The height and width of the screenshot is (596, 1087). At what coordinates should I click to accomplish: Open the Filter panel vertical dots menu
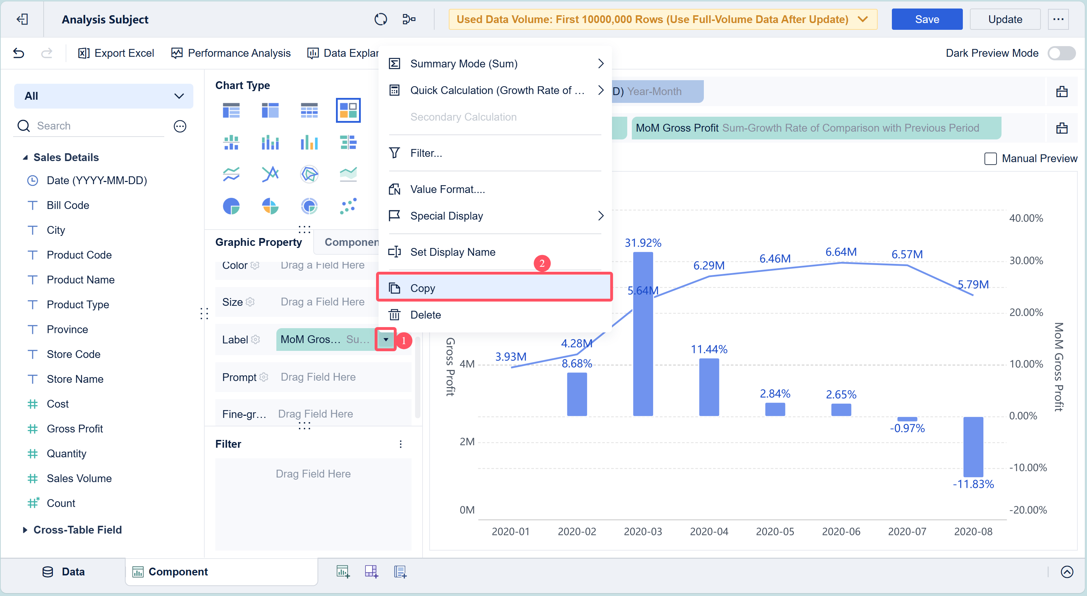[401, 444]
